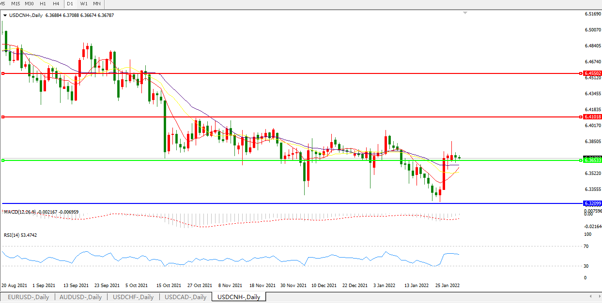The width and height of the screenshot is (602, 303).
Task: Go to USDCAD-,Daily chart tab
Action: tap(185, 297)
